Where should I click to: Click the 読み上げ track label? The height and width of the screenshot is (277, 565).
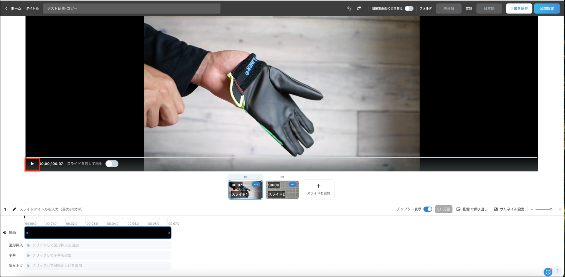tap(16, 265)
